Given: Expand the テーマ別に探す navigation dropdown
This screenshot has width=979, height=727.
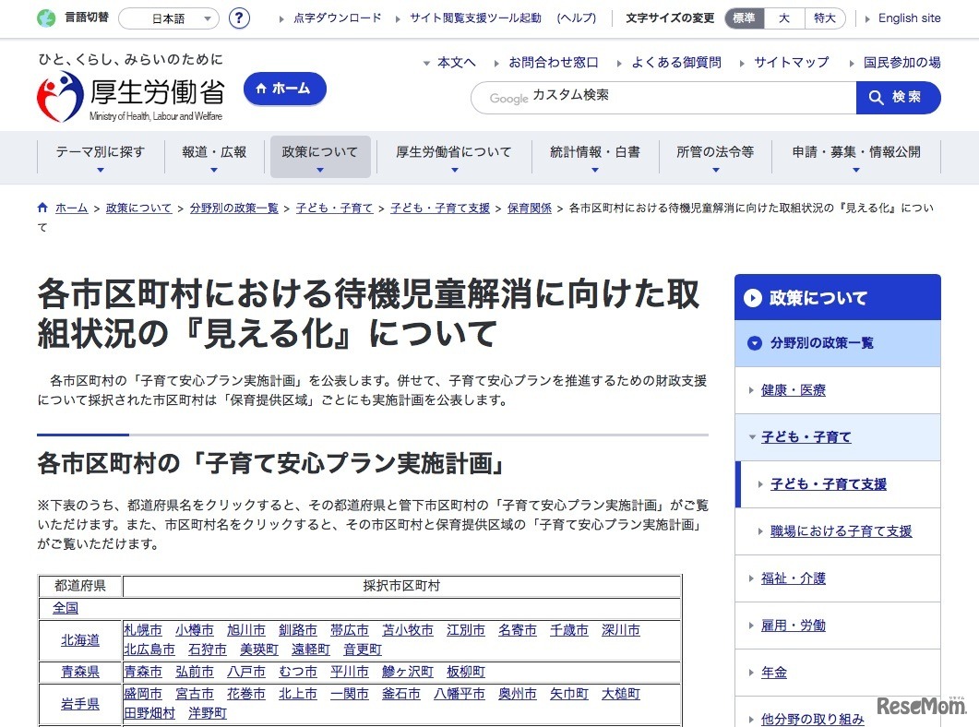Looking at the screenshot, I should 100,156.
